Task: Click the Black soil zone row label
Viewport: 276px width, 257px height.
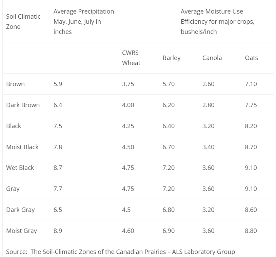Action: pos(14,126)
